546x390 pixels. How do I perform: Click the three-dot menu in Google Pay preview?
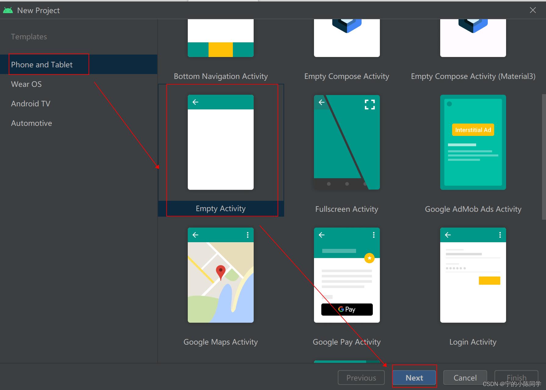(x=374, y=235)
